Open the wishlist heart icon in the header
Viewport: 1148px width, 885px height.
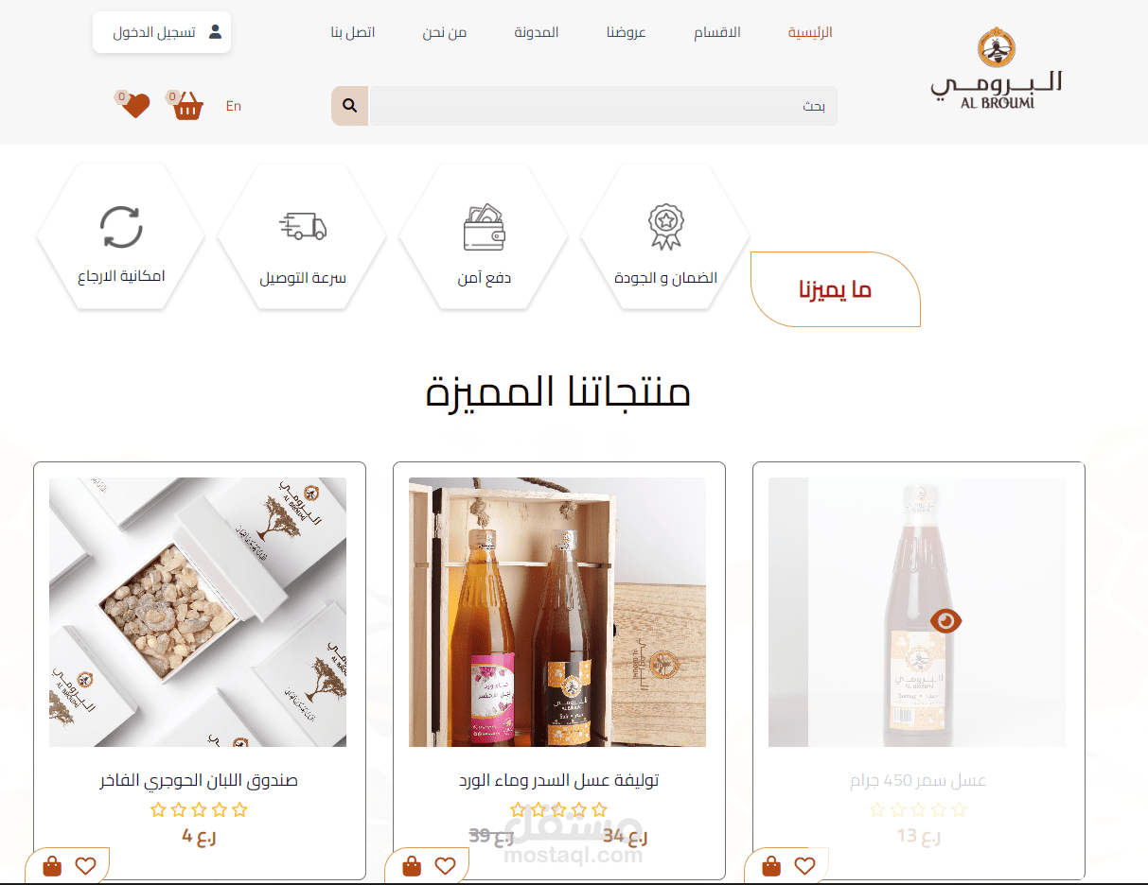[135, 105]
